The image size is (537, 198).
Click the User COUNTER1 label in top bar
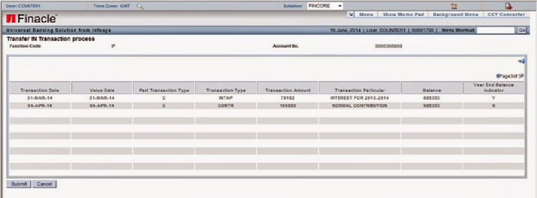point(23,6)
